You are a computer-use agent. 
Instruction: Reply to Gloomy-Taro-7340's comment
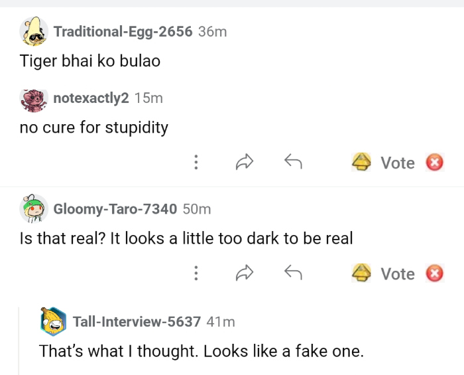coord(293,273)
